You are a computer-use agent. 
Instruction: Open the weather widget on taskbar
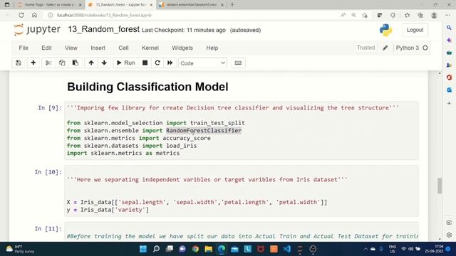click(x=20, y=249)
